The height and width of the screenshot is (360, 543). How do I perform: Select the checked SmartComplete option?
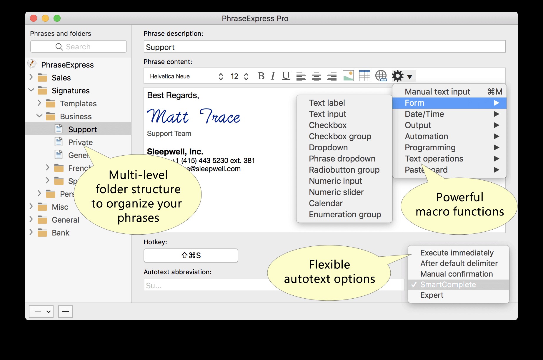pyautogui.click(x=448, y=285)
